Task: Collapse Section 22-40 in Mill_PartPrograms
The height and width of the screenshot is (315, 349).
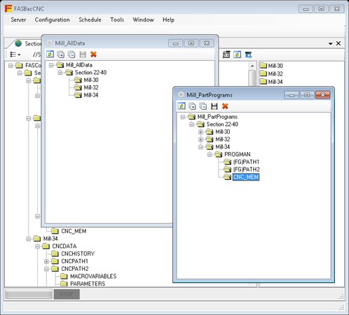Action: pos(191,124)
